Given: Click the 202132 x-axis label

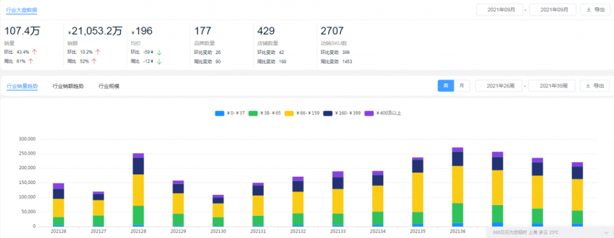Looking at the screenshot, I should tap(298, 232).
